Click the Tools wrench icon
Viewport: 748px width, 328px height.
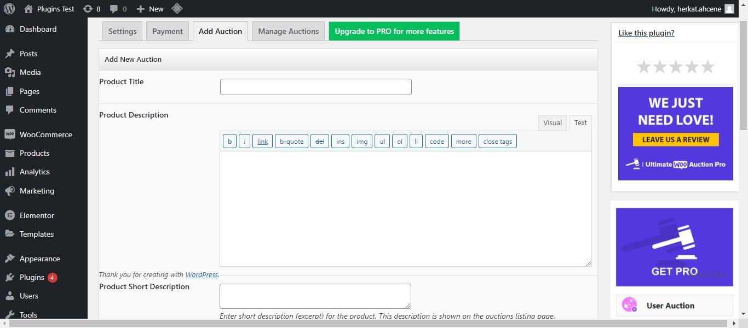pyautogui.click(x=9, y=315)
